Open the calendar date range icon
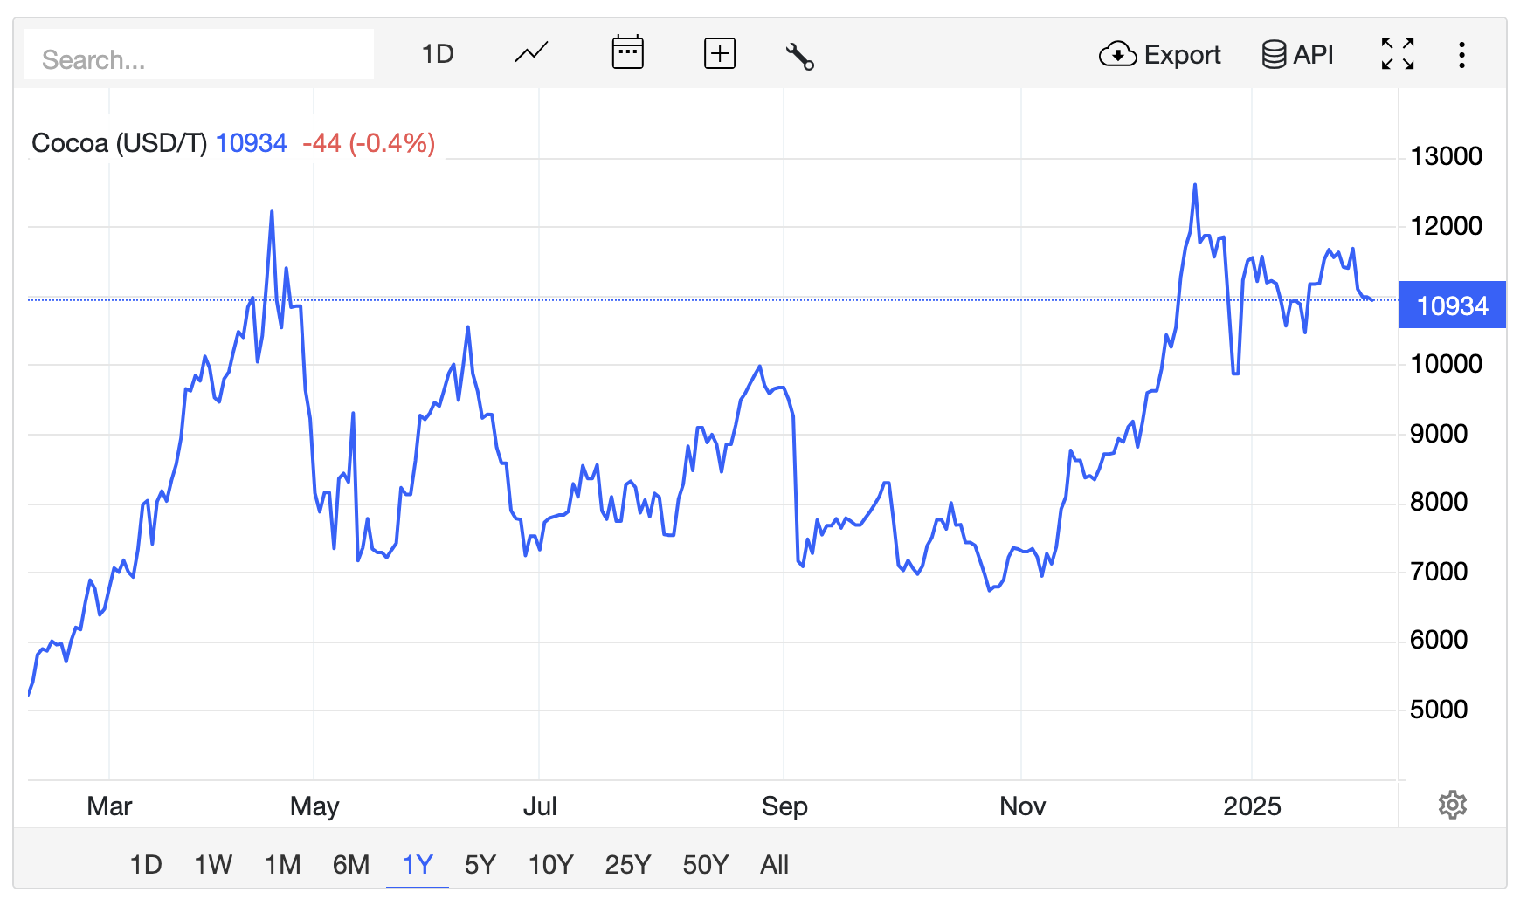The image size is (1520, 899). 627,52
